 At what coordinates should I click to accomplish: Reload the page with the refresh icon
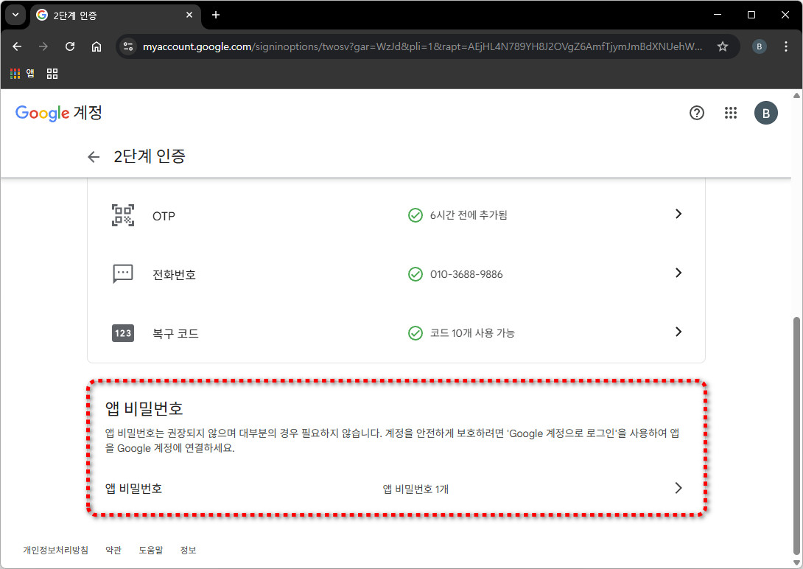[x=70, y=46]
